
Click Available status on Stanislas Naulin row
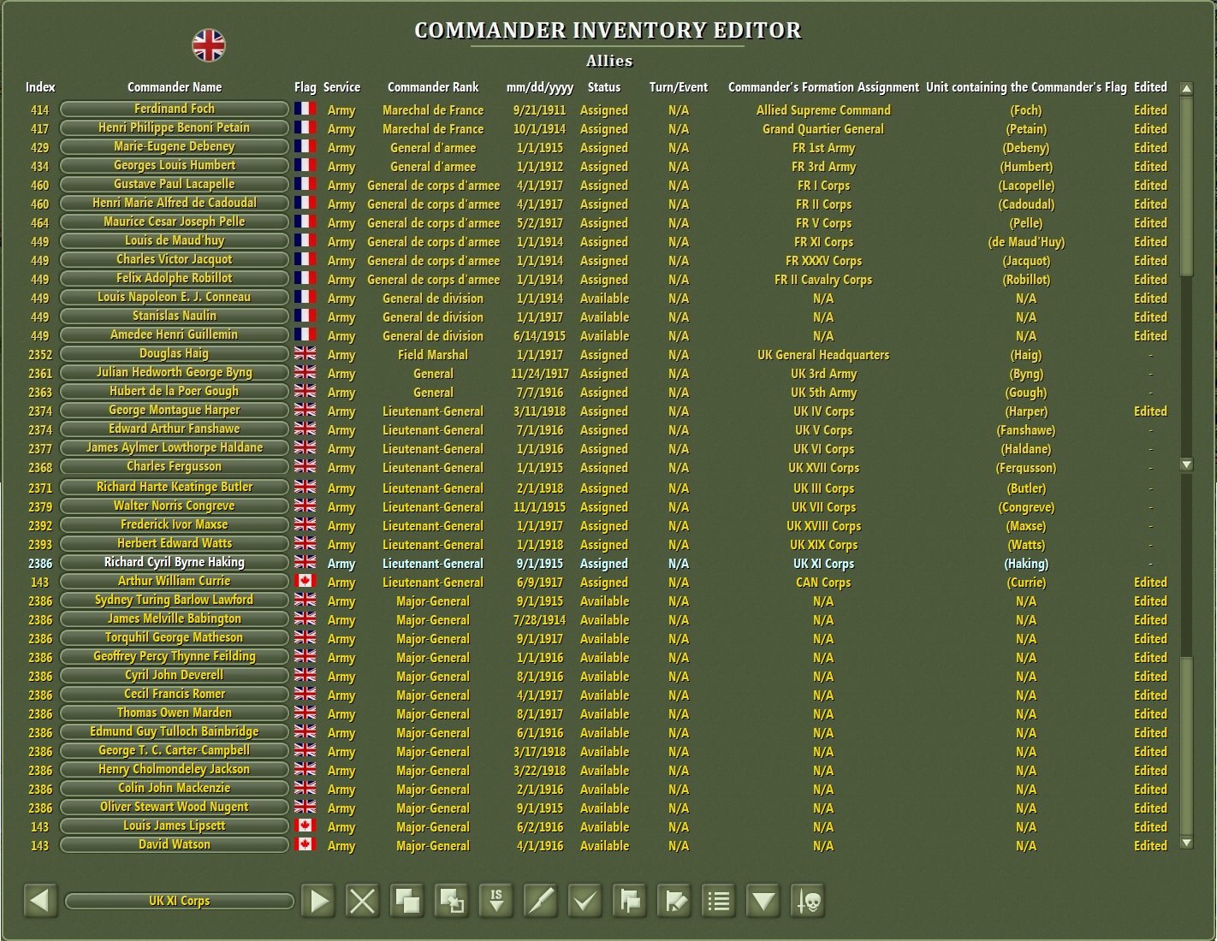(604, 317)
